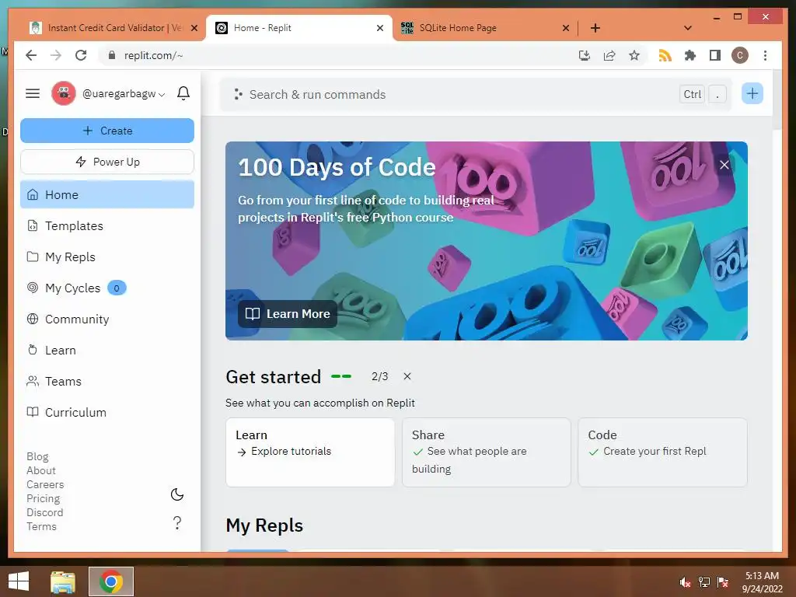Screen dimensions: 796x597
Task: Click the Learn More button
Action: coord(288,314)
